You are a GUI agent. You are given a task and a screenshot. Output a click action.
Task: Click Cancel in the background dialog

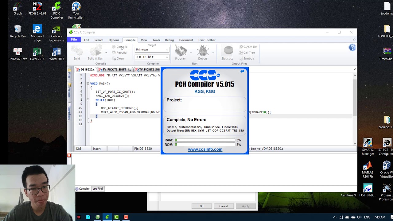[224, 206]
